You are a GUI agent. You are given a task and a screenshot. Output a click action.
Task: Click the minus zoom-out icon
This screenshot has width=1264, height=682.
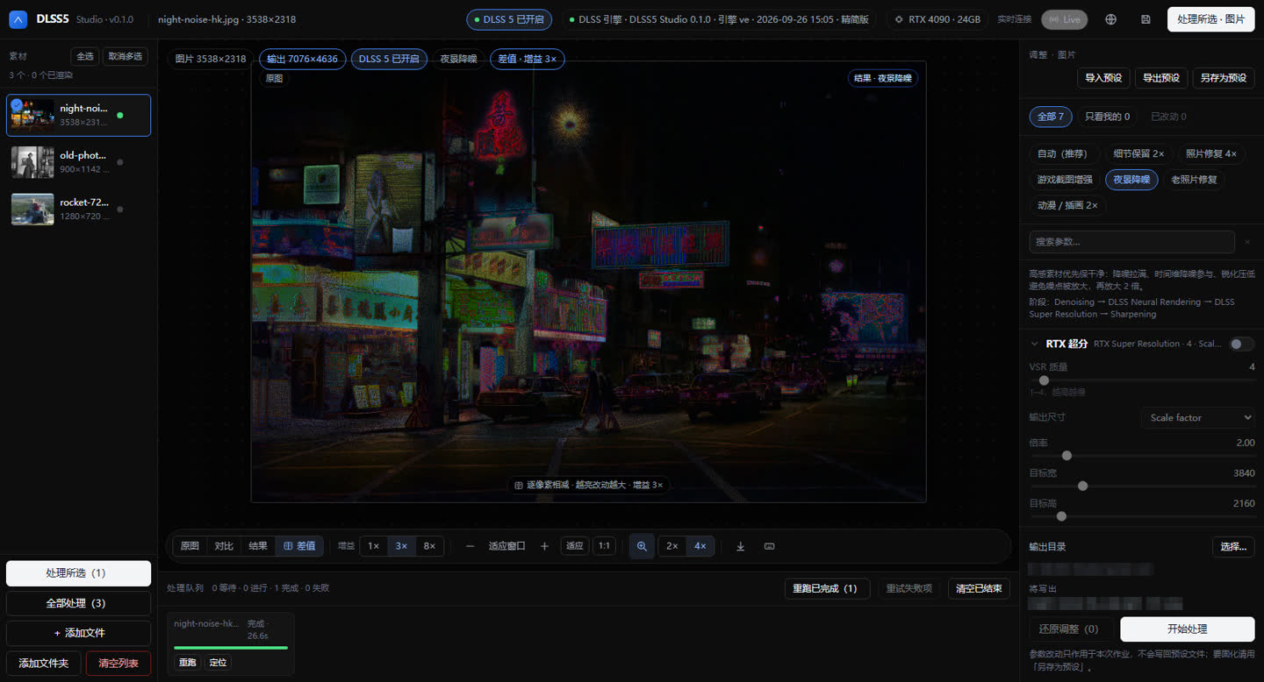(x=470, y=546)
